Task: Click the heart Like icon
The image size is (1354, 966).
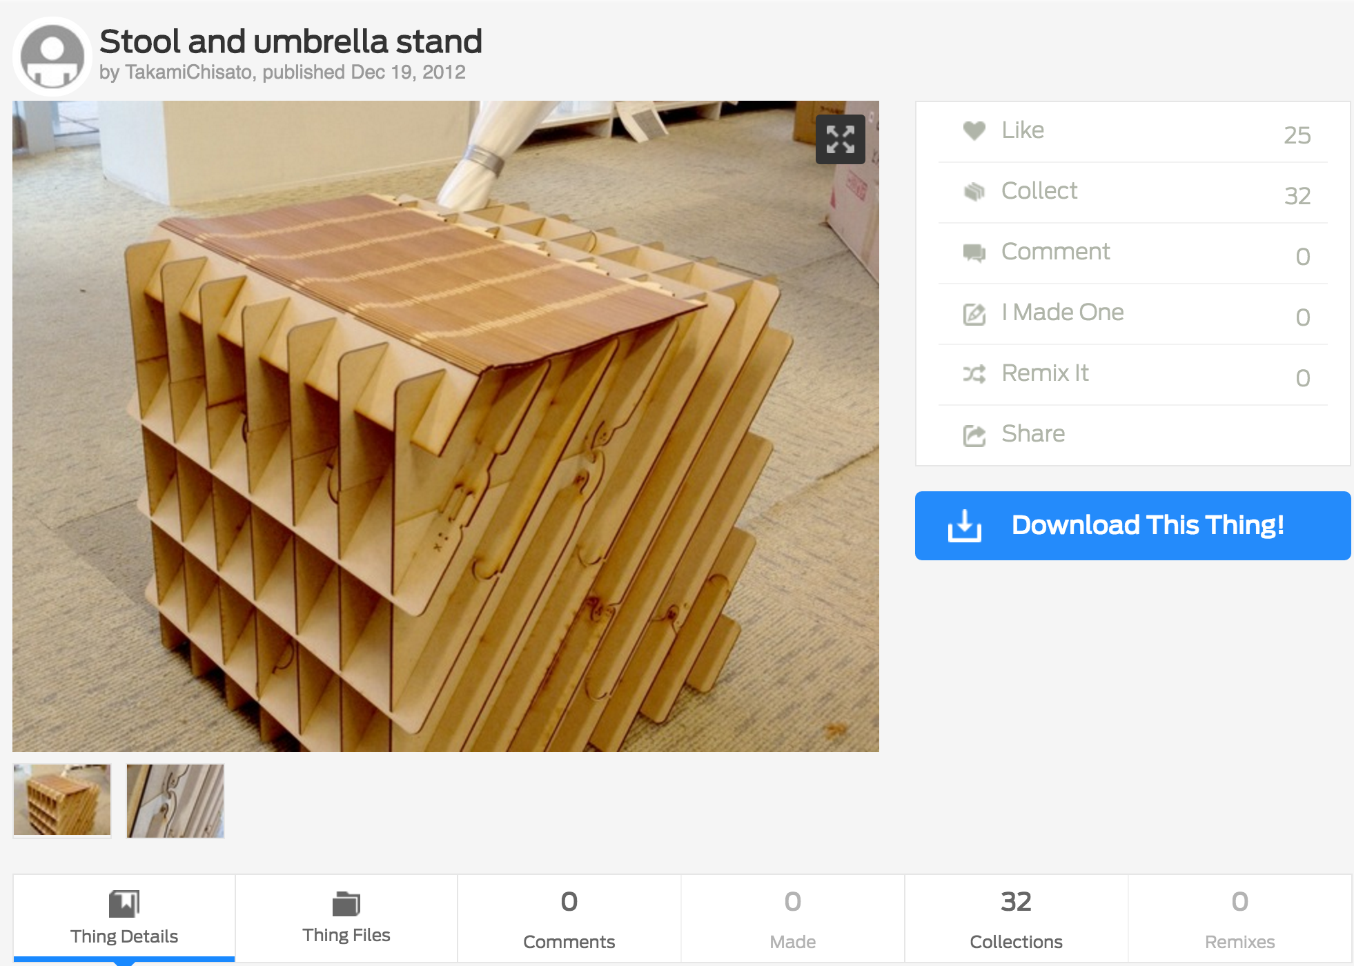Action: (974, 130)
